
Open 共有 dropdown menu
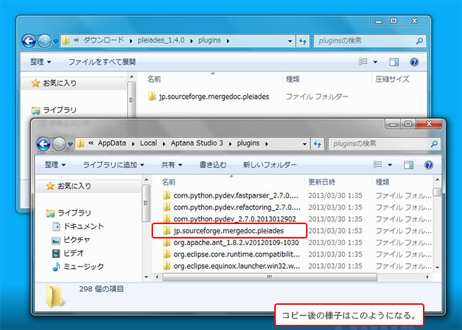[x=172, y=165]
